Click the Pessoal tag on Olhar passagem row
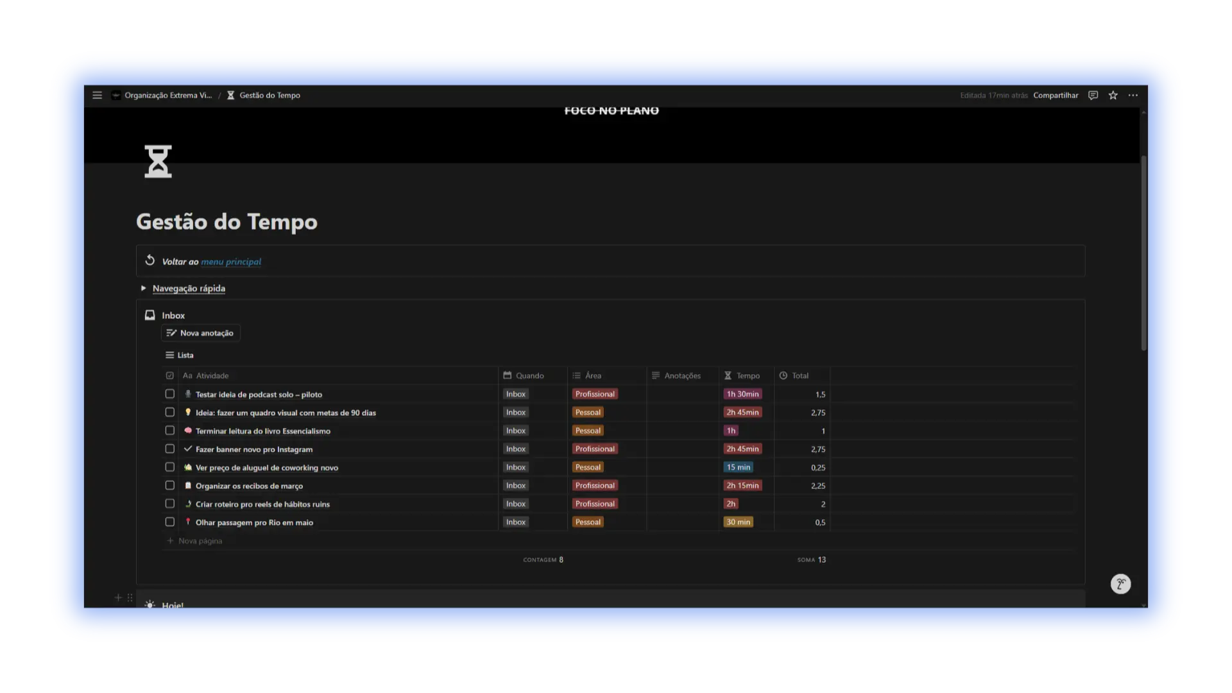 (x=588, y=522)
